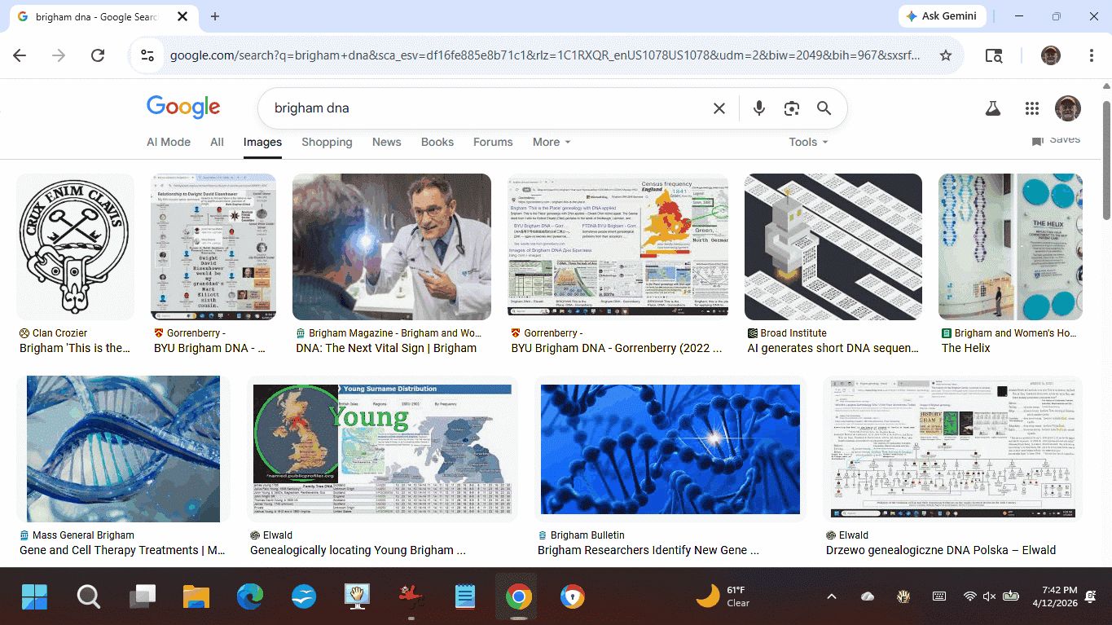The height and width of the screenshot is (625, 1112).
Task: Open the Clan Crozier crest thumbnail
Action: tap(75, 246)
